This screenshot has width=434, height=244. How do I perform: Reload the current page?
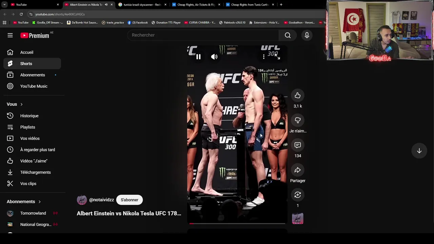point(21,14)
